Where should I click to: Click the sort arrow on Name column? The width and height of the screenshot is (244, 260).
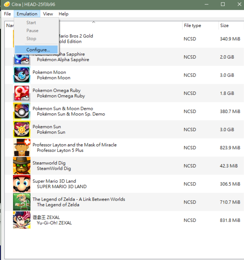[x=94, y=22]
